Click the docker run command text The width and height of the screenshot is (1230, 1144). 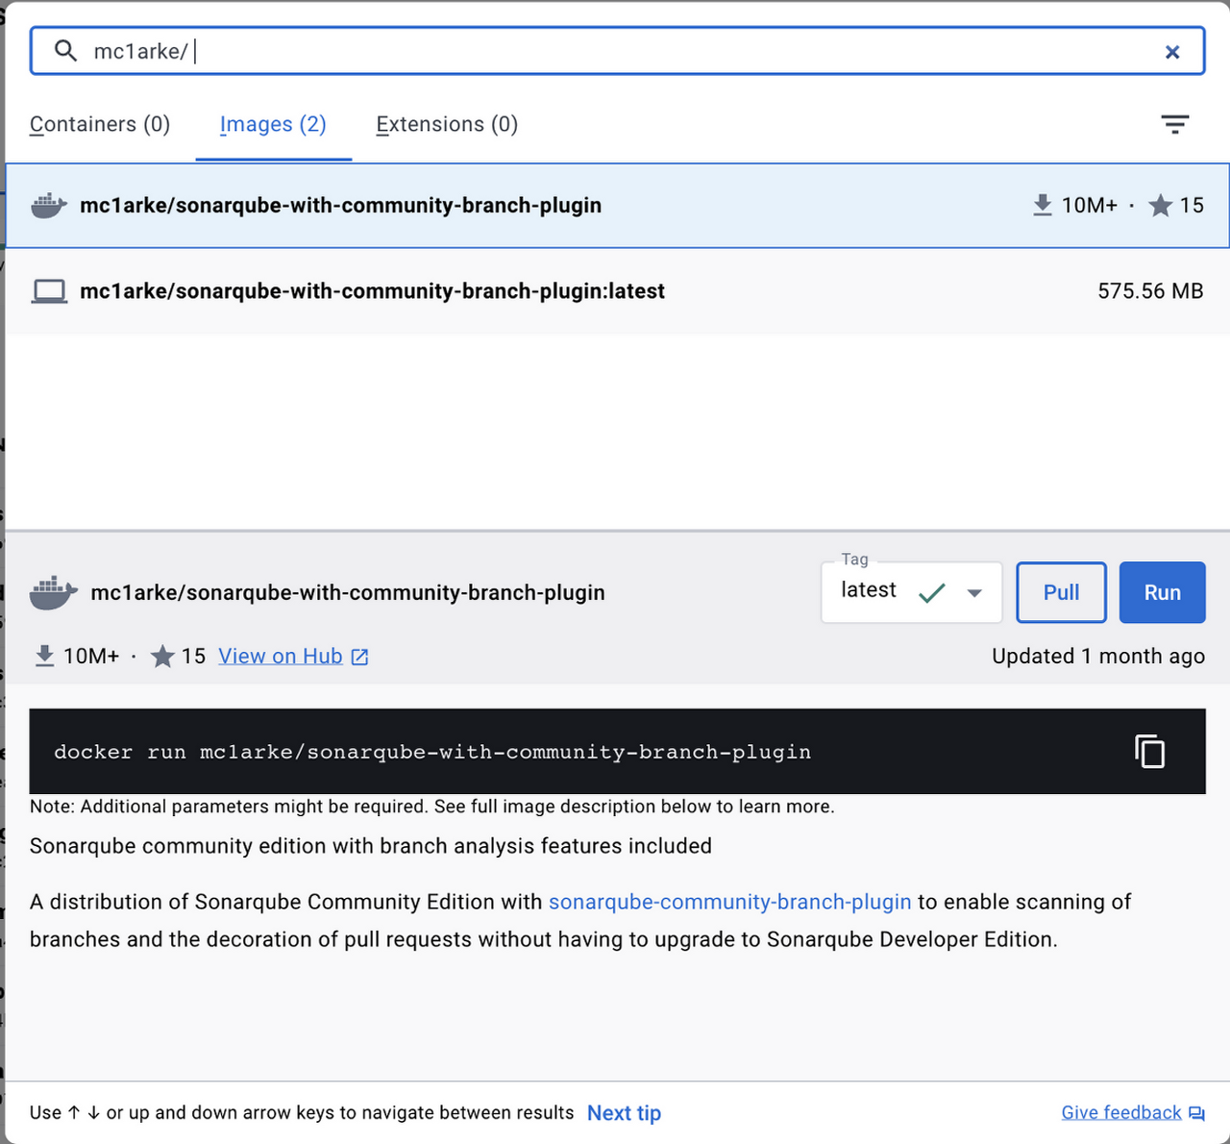coord(432,752)
